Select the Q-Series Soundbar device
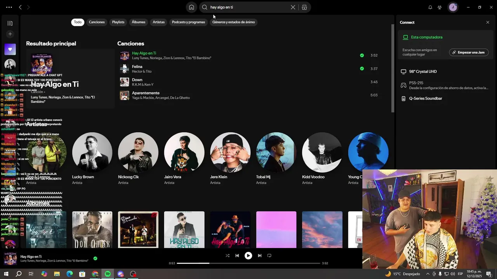This screenshot has width=497, height=279. pyautogui.click(x=446, y=98)
